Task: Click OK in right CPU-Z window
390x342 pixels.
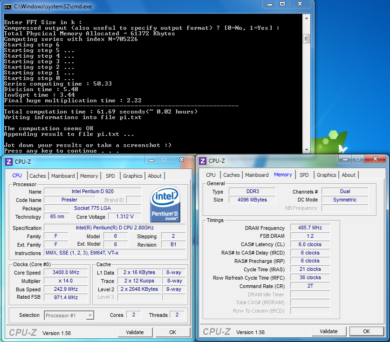Action: (x=366, y=331)
